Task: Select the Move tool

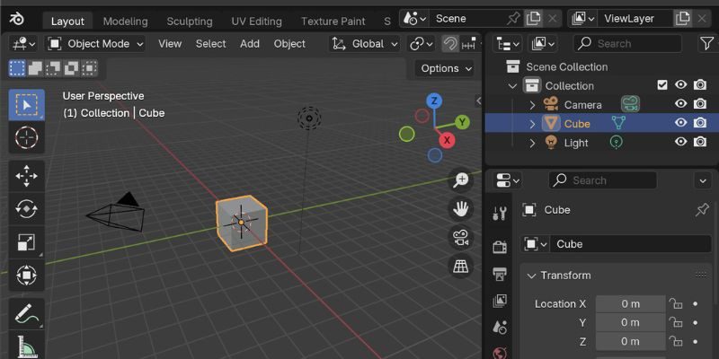Action: 27,176
